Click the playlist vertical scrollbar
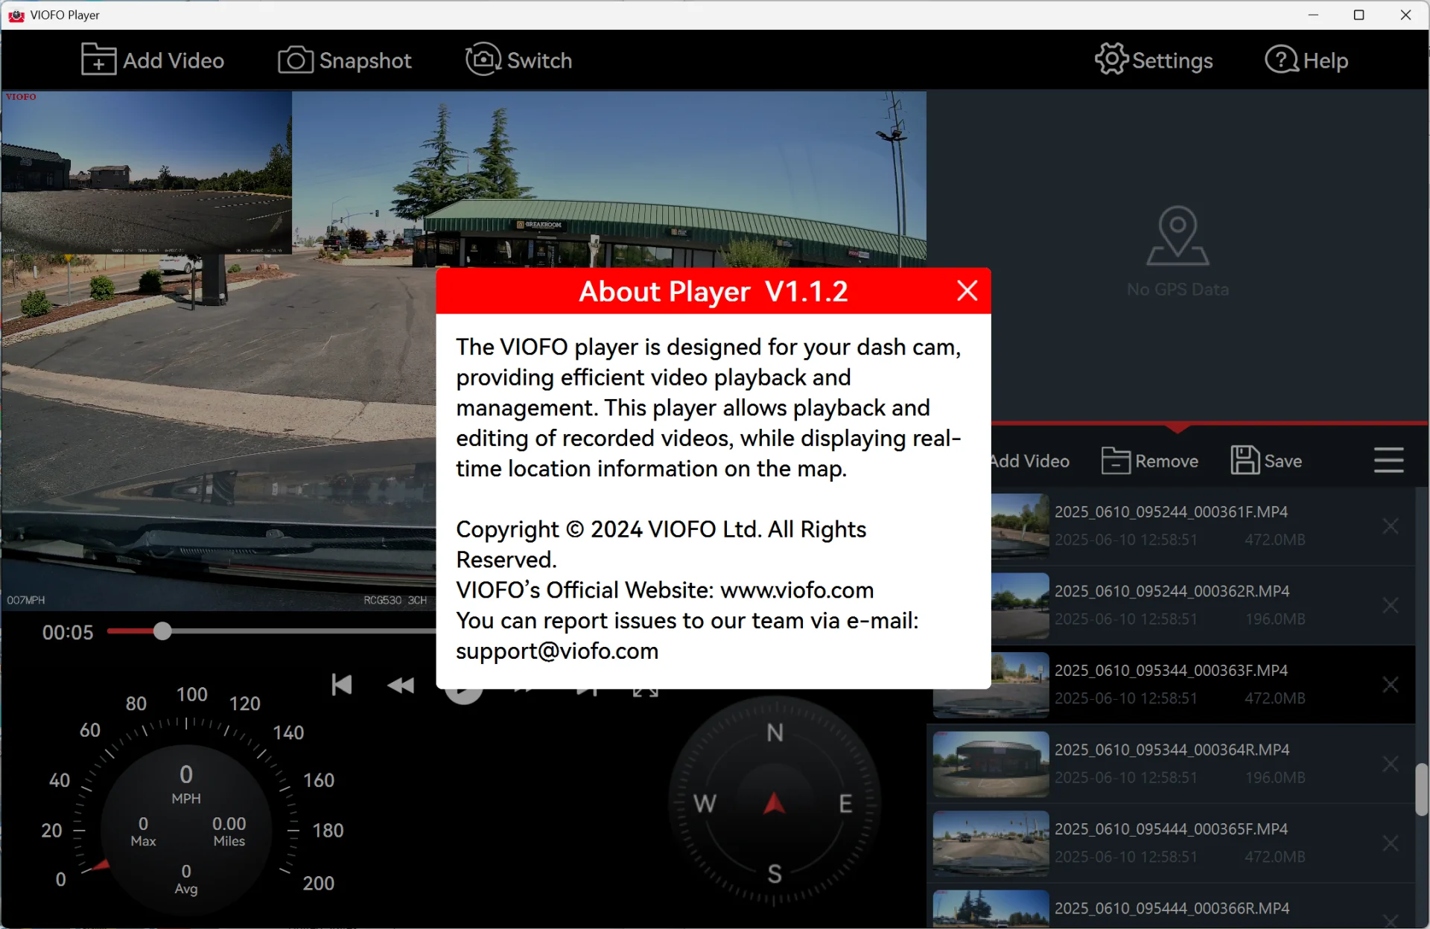The image size is (1430, 929). coord(1421,789)
